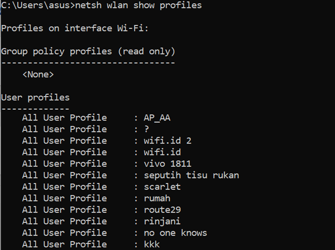
Task: Click the 'netsh wlan show profiles' command text
Action: pos(139,5)
